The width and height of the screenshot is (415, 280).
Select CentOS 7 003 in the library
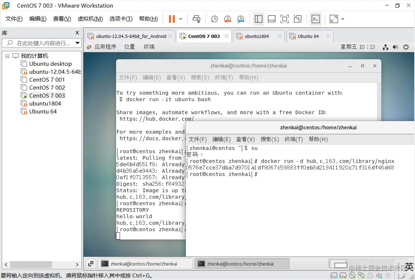[x=43, y=95]
